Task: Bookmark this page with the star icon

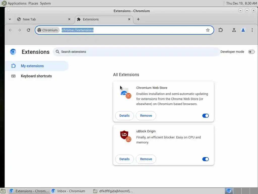Action: [x=208, y=30]
